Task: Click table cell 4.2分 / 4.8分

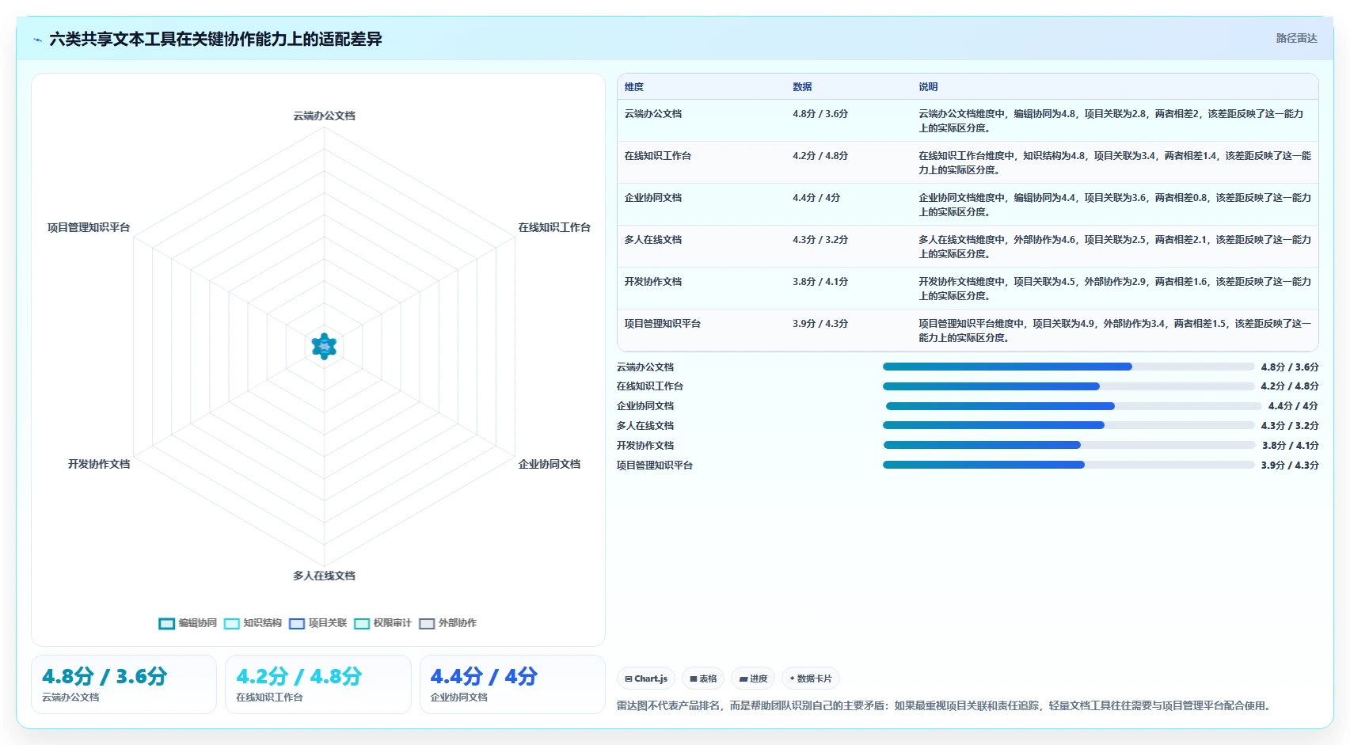Action: 820,156
